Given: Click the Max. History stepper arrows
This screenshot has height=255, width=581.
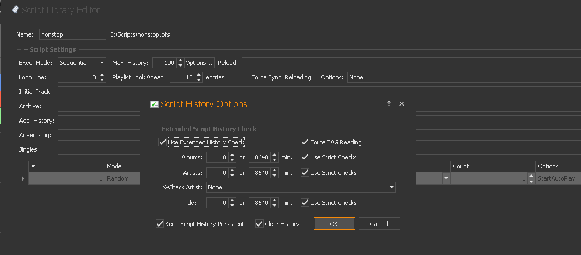Looking at the screenshot, I should coord(180,63).
